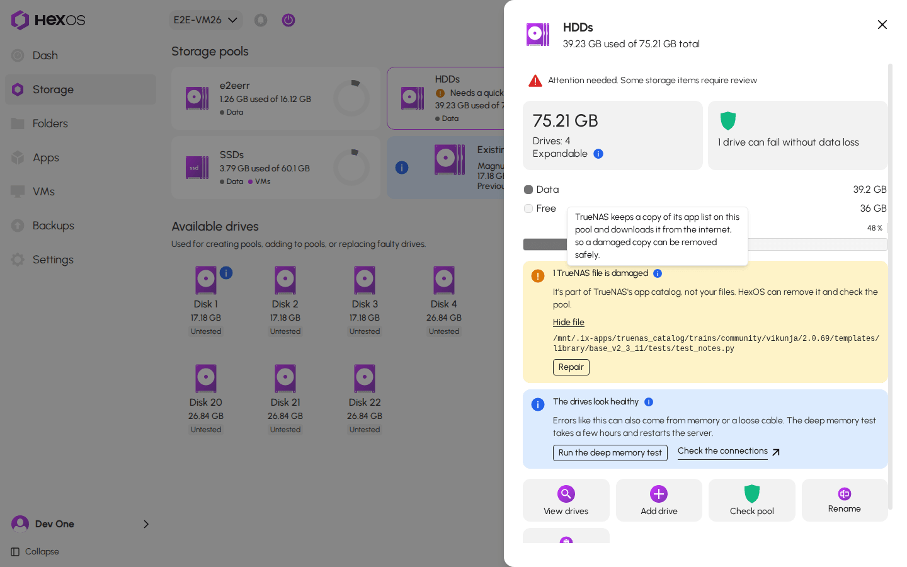Screen dimensions: 907x567
Task: Select Storage in the sidebar
Action: click(x=80, y=89)
